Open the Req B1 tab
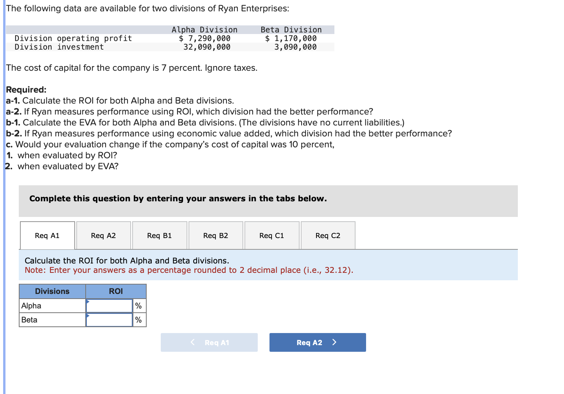This screenshot has width=564, height=394. tap(160, 235)
